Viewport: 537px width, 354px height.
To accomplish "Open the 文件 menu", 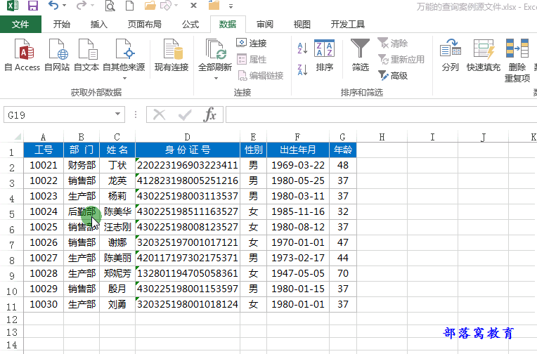I will [x=20, y=24].
